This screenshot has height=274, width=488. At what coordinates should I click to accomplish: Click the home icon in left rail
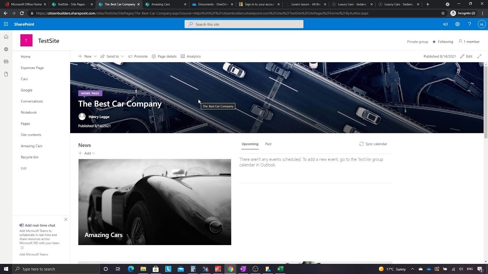6,37
